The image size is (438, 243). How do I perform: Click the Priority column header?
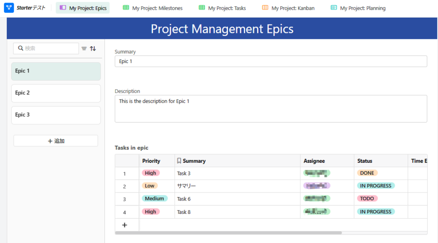151,161
